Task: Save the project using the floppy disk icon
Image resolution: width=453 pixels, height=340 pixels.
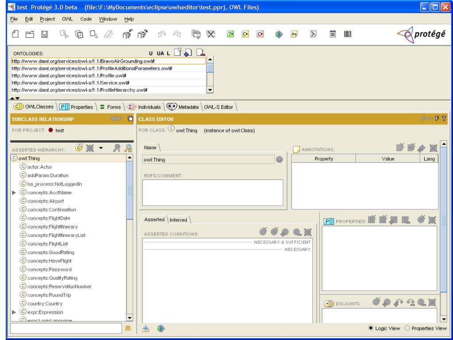Action: click(44, 35)
